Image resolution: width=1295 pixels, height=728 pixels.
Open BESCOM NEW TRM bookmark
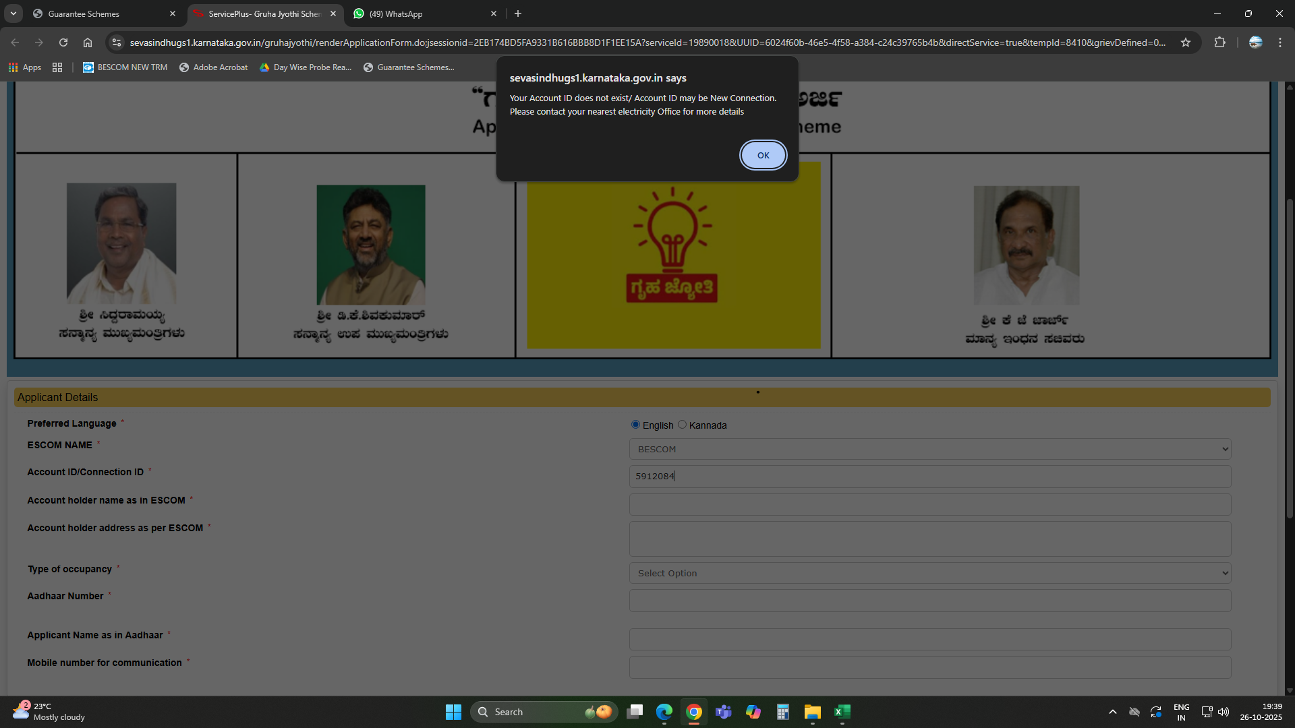tap(125, 67)
